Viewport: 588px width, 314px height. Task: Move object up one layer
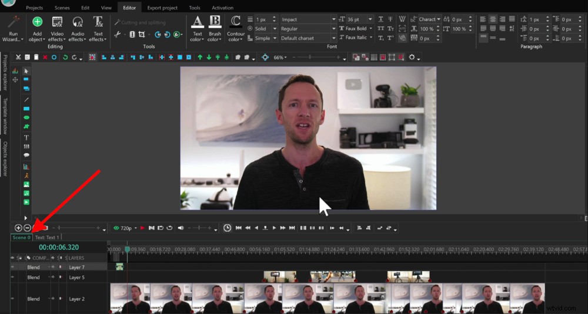coord(200,58)
